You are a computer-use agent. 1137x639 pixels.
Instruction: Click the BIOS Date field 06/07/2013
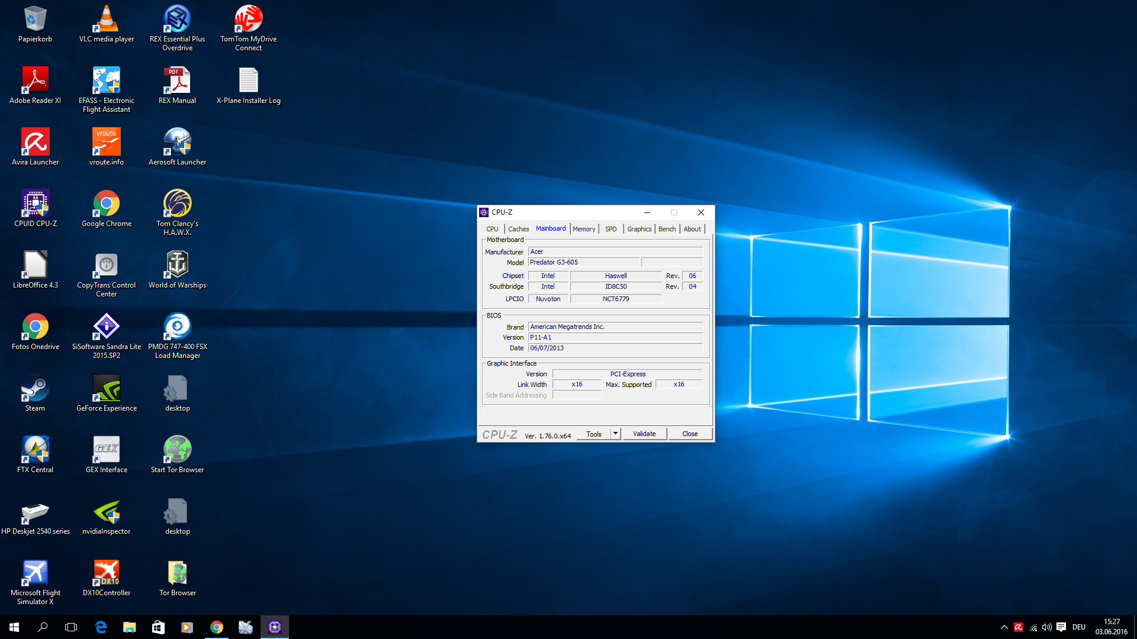(x=615, y=348)
